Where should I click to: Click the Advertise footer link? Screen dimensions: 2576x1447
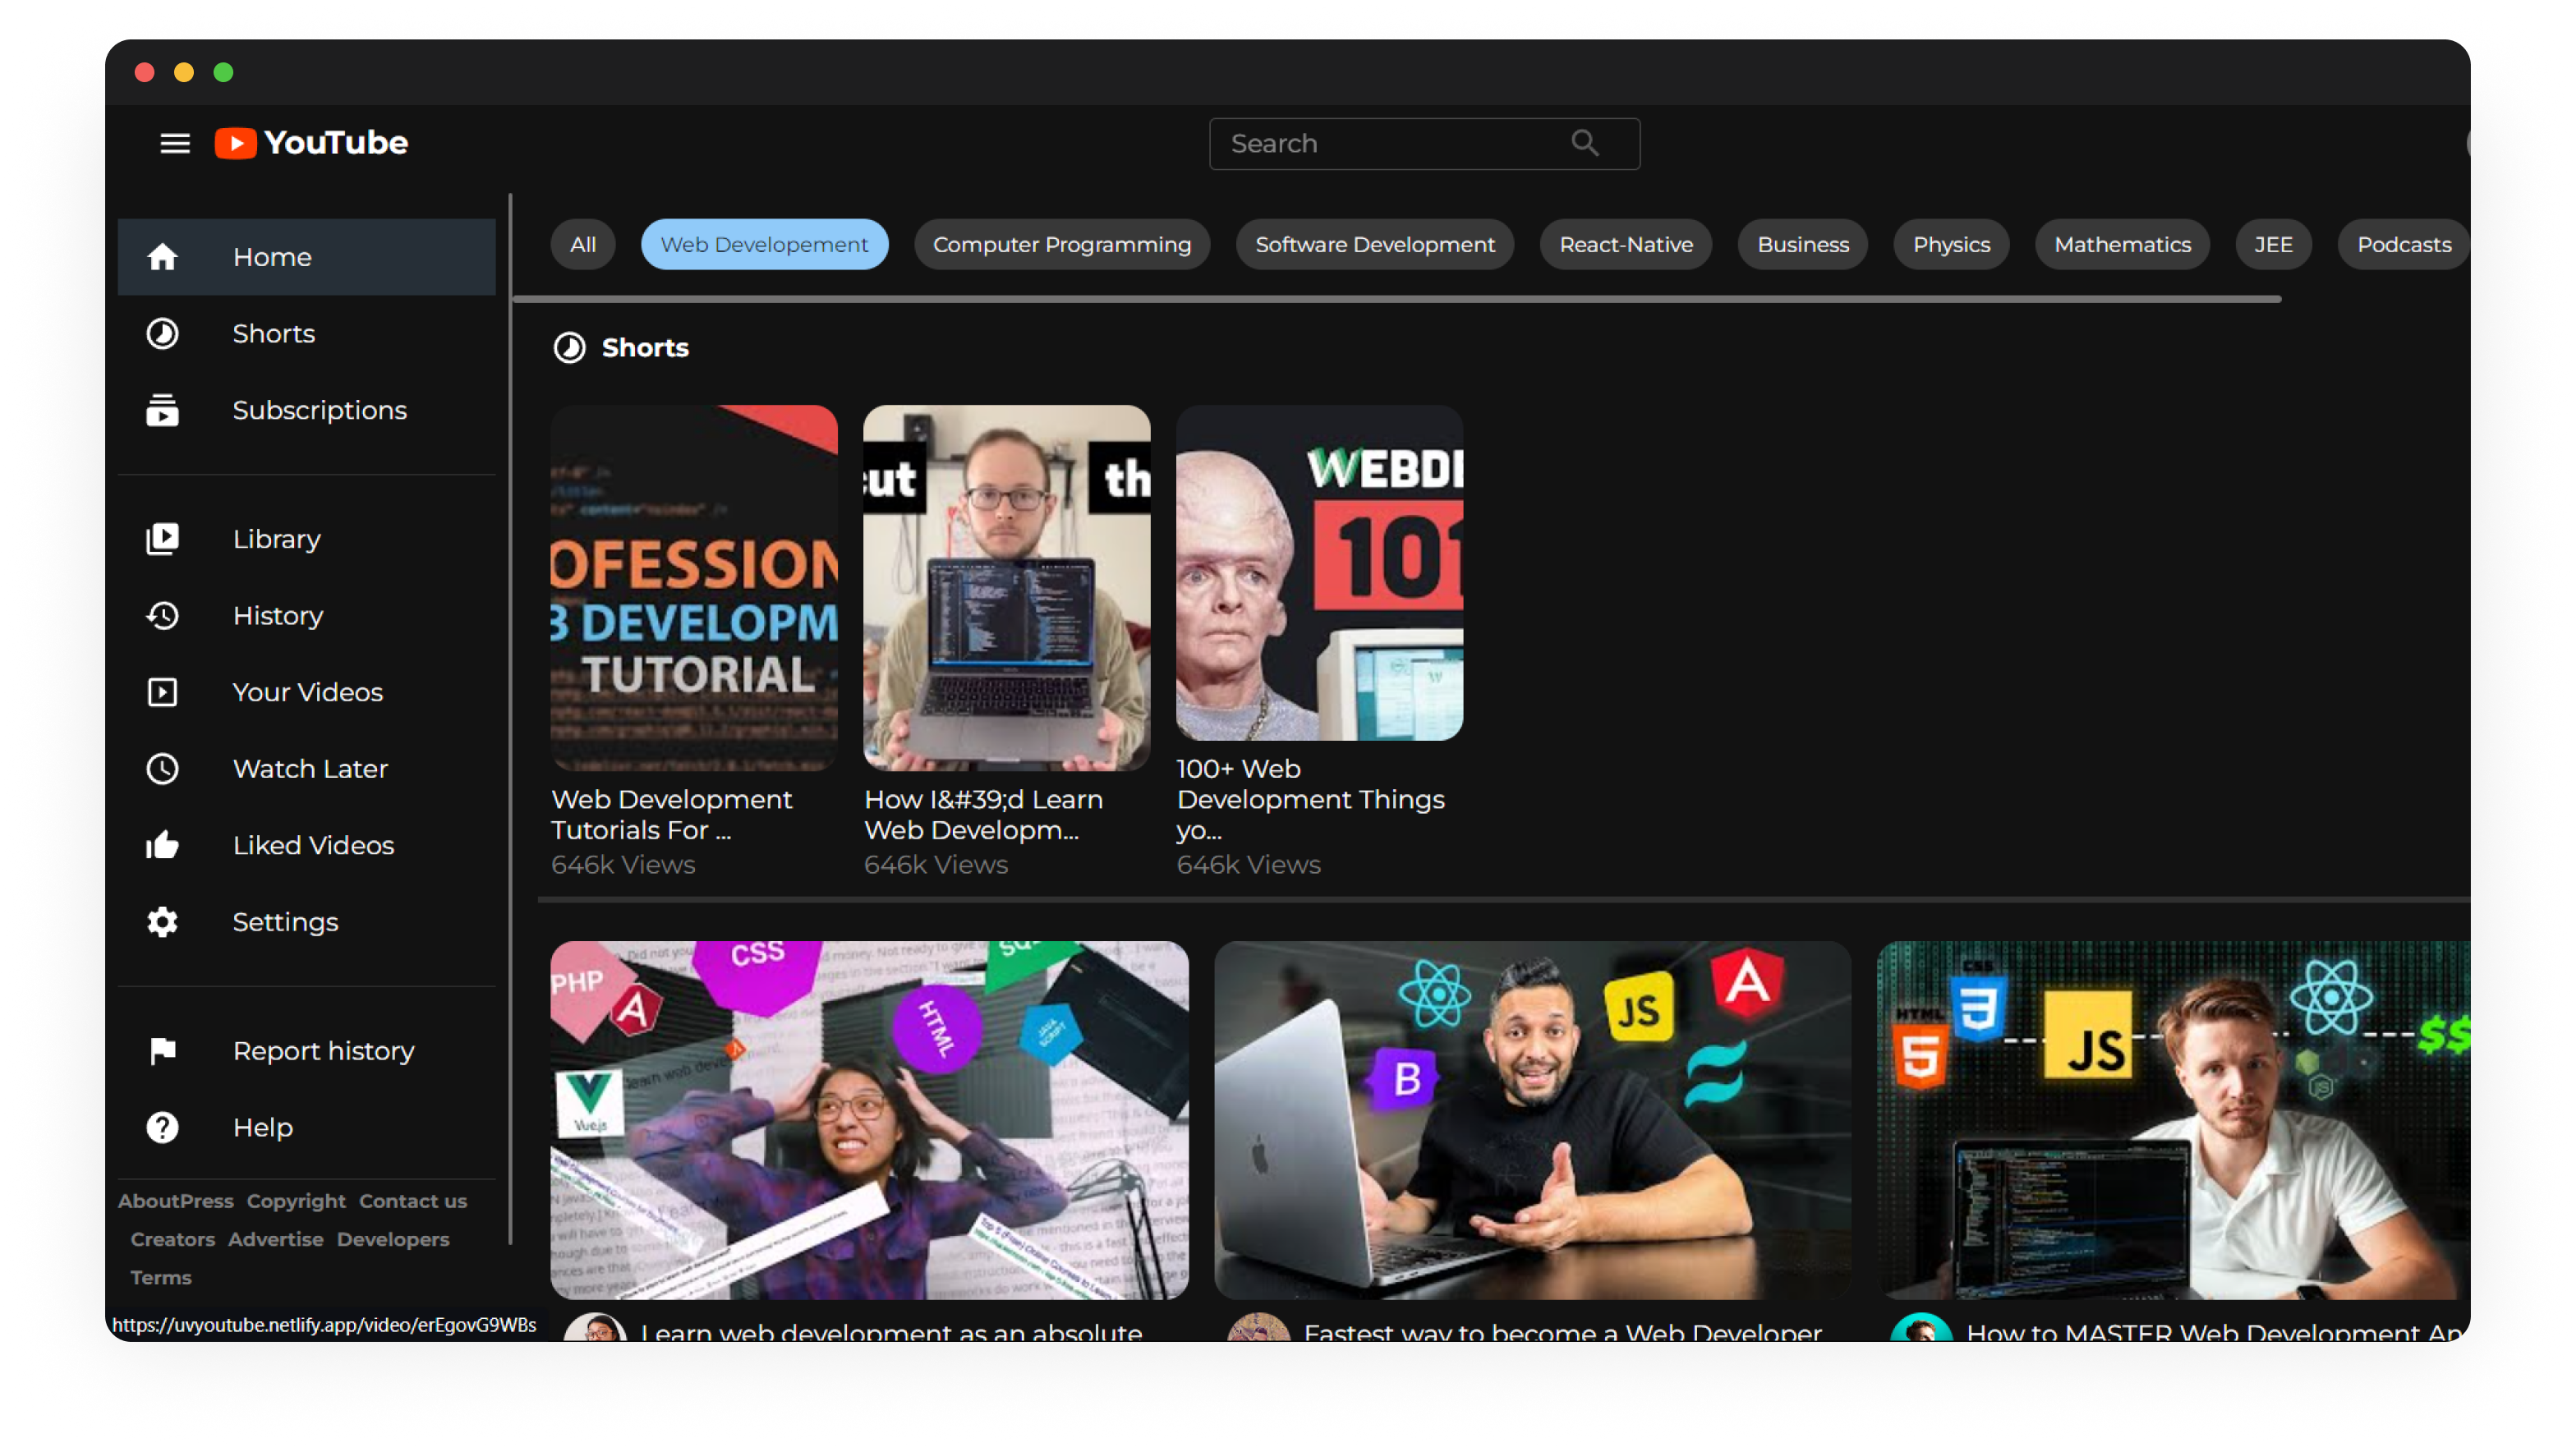[x=276, y=1239]
